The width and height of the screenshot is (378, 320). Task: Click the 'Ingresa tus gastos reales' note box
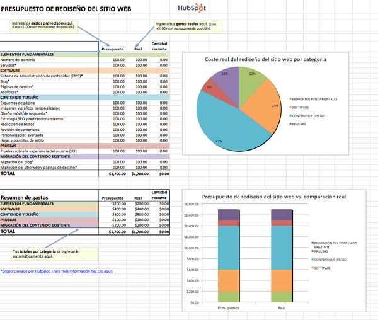pos(183,26)
